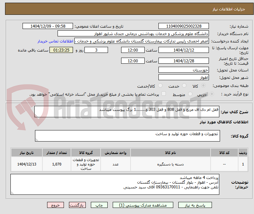Screen dimensions: 254x214
Task: Click the price validity date 1404/12/28
Action: [x=184, y=61]
